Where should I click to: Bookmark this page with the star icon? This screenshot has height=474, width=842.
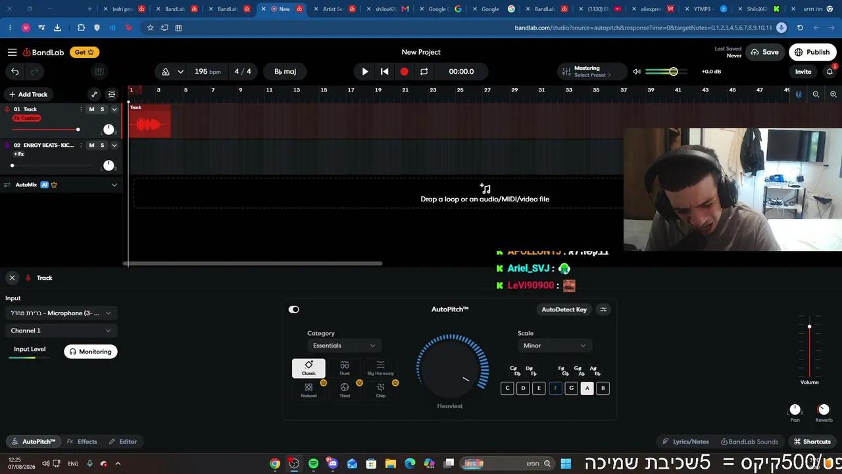(x=150, y=28)
